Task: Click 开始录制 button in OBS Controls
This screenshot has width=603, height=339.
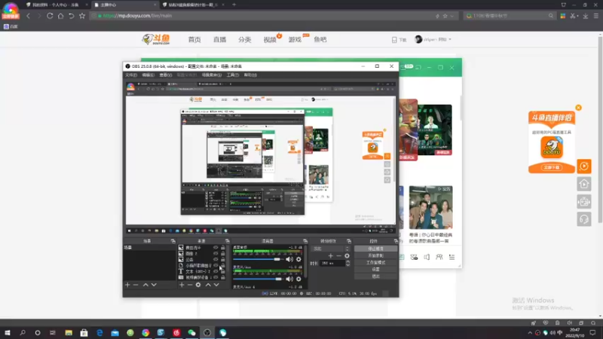Action: tap(375, 255)
